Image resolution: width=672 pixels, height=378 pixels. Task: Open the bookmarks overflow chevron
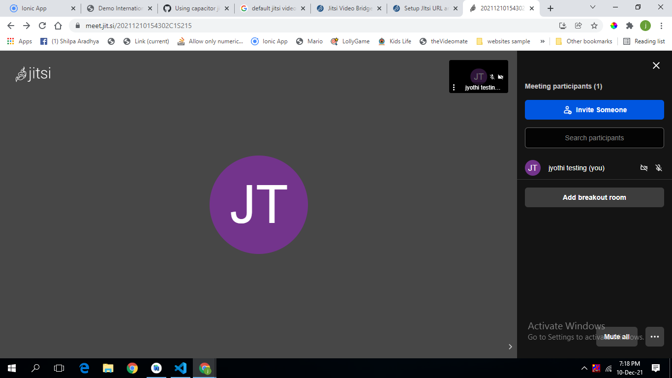542,41
